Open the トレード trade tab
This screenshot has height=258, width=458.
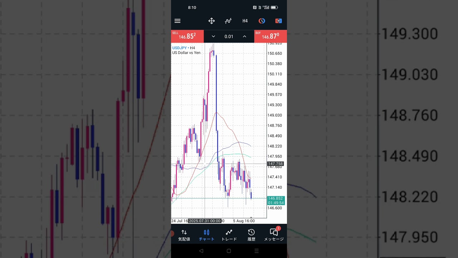tap(229, 235)
